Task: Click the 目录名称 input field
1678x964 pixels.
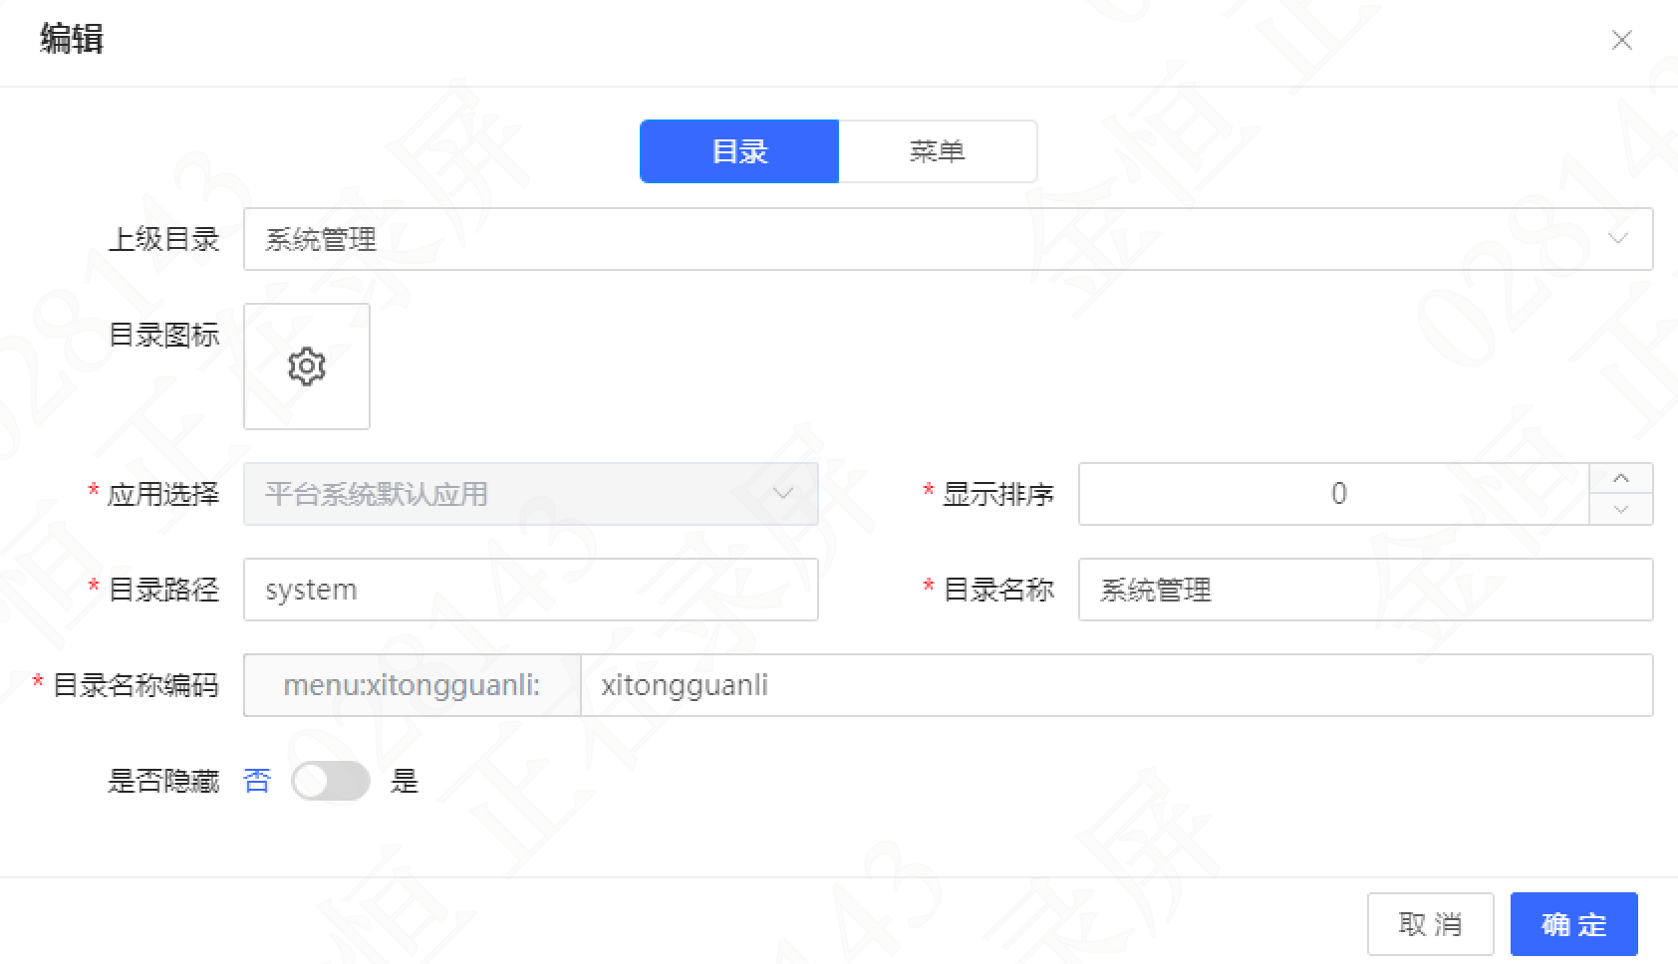Action: pyautogui.click(x=1366, y=590)
